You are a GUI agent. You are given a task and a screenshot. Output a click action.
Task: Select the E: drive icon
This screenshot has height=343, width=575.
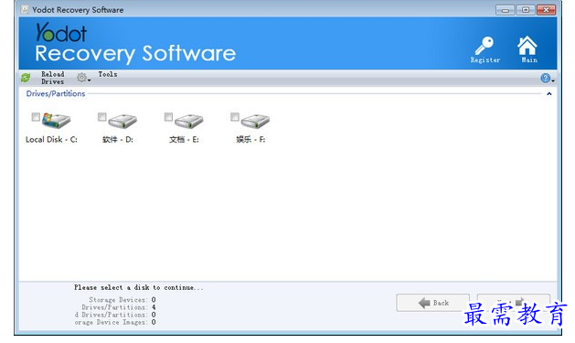click(x=188, y=121)
